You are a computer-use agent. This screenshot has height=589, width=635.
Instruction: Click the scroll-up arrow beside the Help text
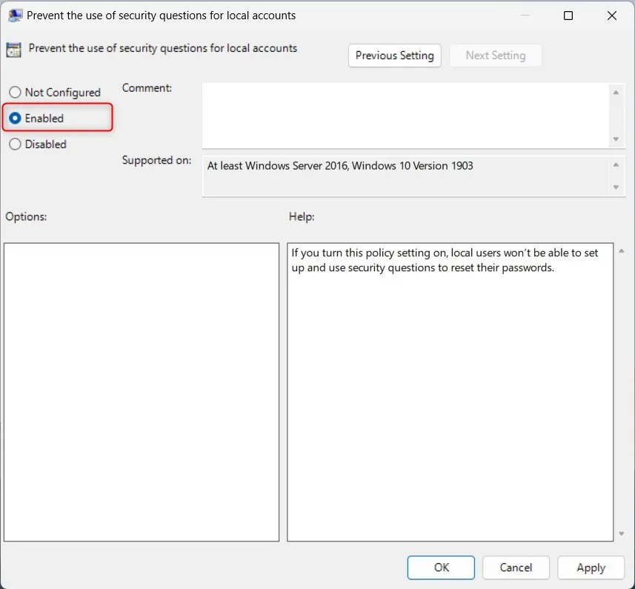[620, 249]
